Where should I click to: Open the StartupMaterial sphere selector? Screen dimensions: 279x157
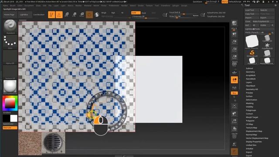10,87
